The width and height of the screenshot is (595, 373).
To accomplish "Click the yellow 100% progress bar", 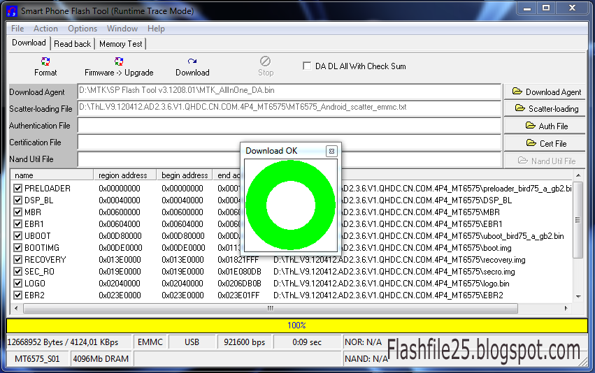I will (x=297, y=326).
